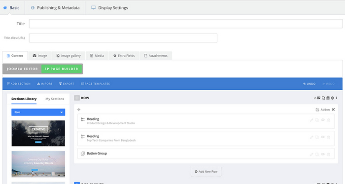Duplicate the ROW section

[x=323, y=98]
